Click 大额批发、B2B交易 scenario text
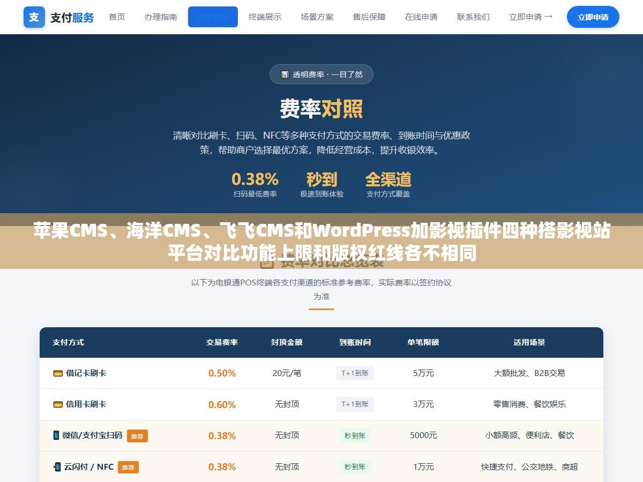This screenshot has width=643, height=482. pos(529,373)
